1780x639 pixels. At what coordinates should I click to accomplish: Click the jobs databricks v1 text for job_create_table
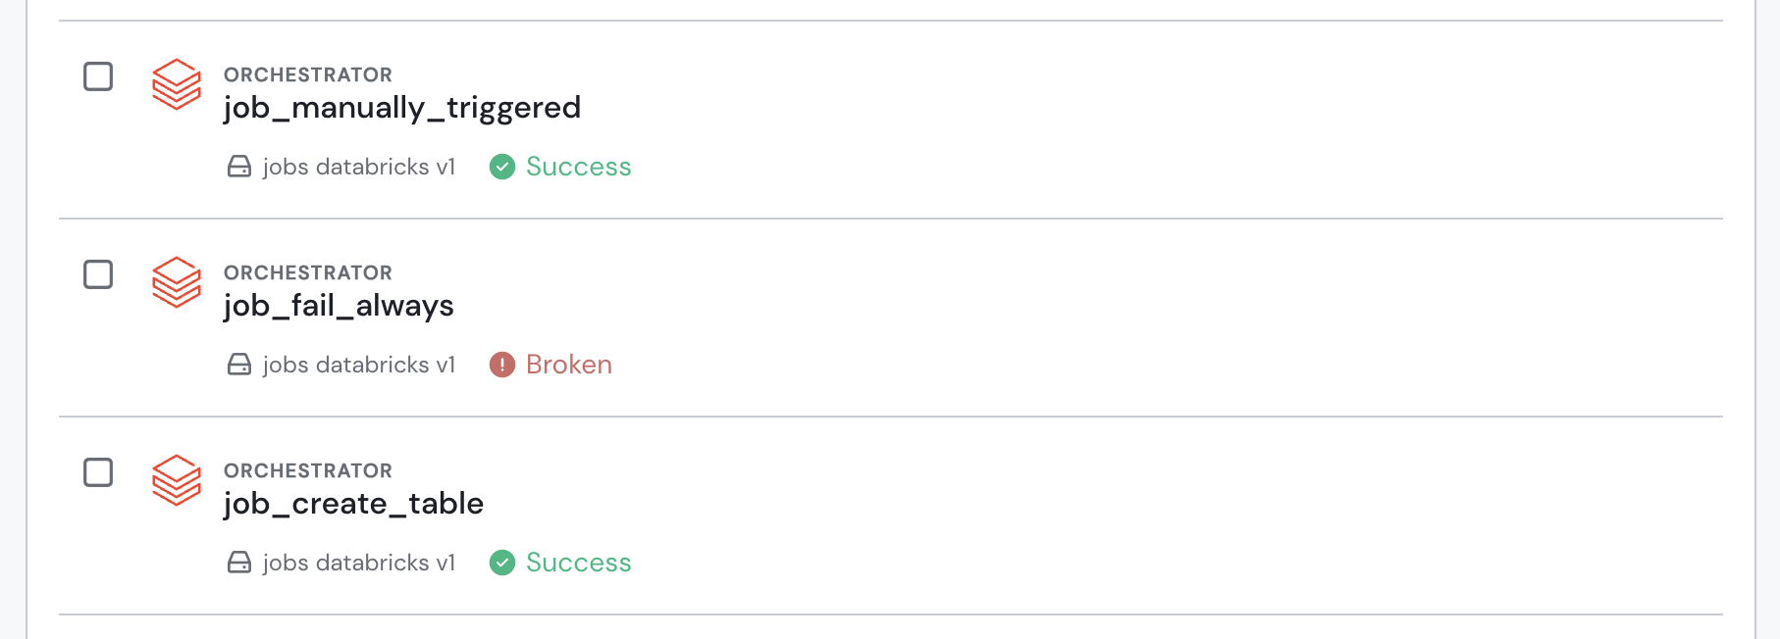pyautogui.click(x=359, y=563)
